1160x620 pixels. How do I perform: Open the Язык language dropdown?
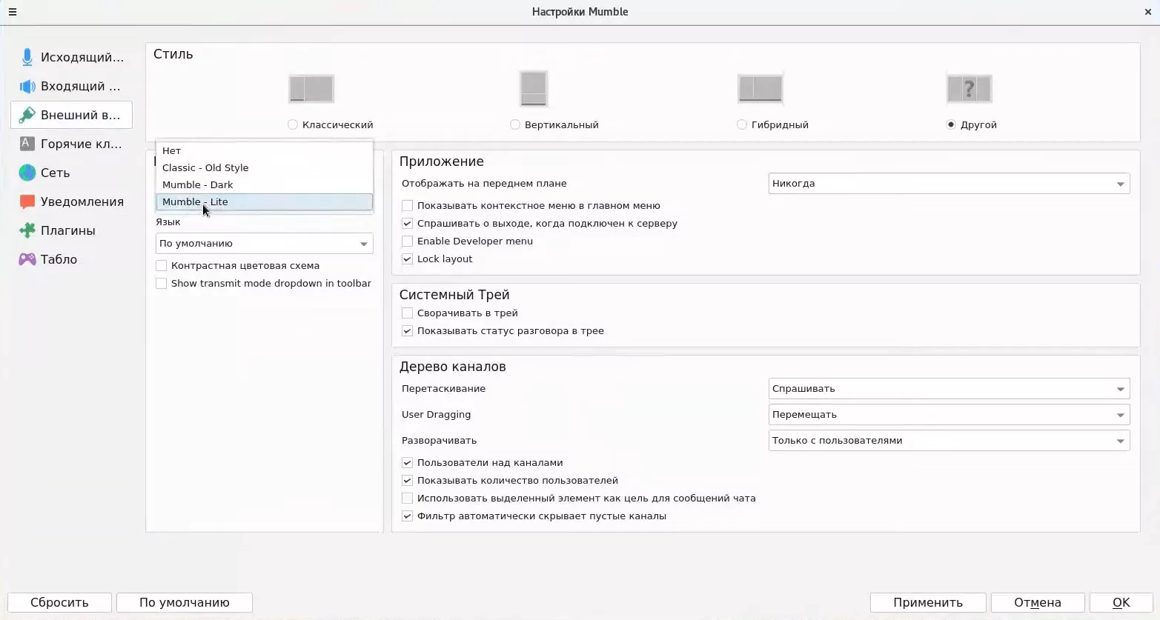pos(265,244)
